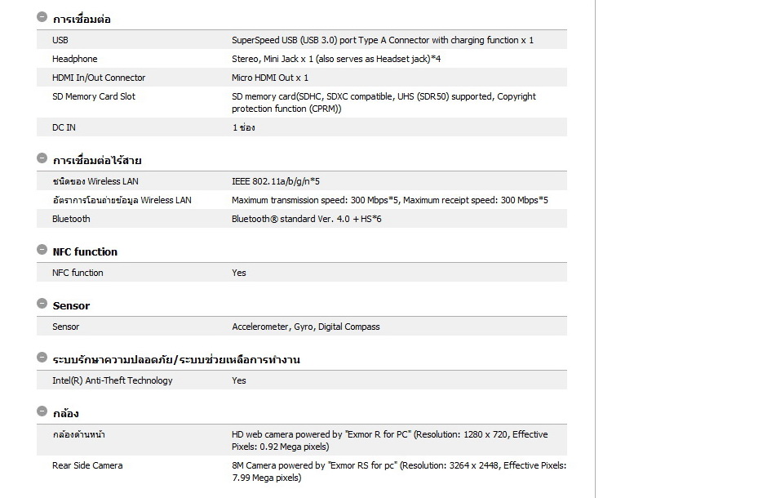This screenshot has width=776, height=498.
Task: Select the Sensor section heading text
Action: pos(71,305)
